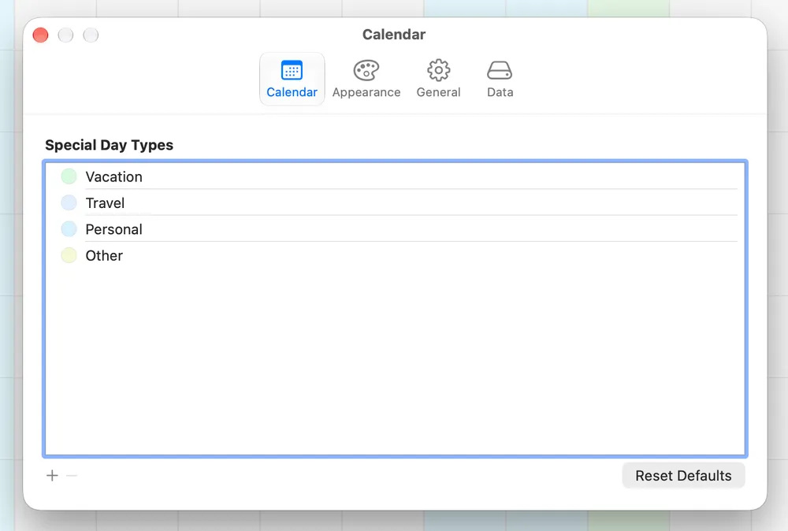Close the Calendar preferences window
Image resolution: width=788 pixels, height=531 pixels.
pos(41,35)
